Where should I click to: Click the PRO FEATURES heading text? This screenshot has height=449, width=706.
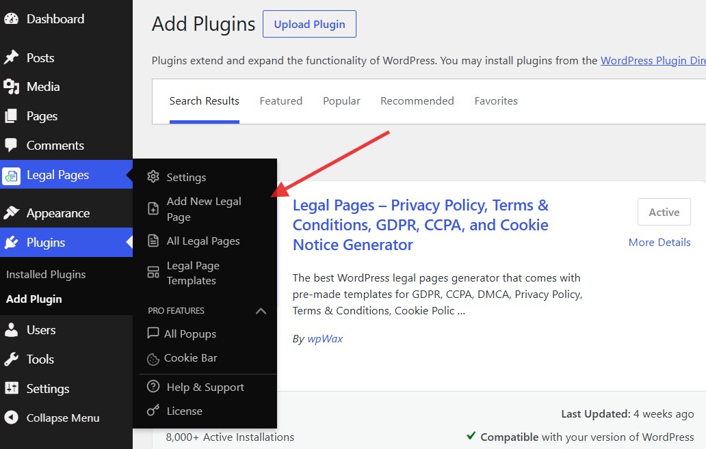176,311
